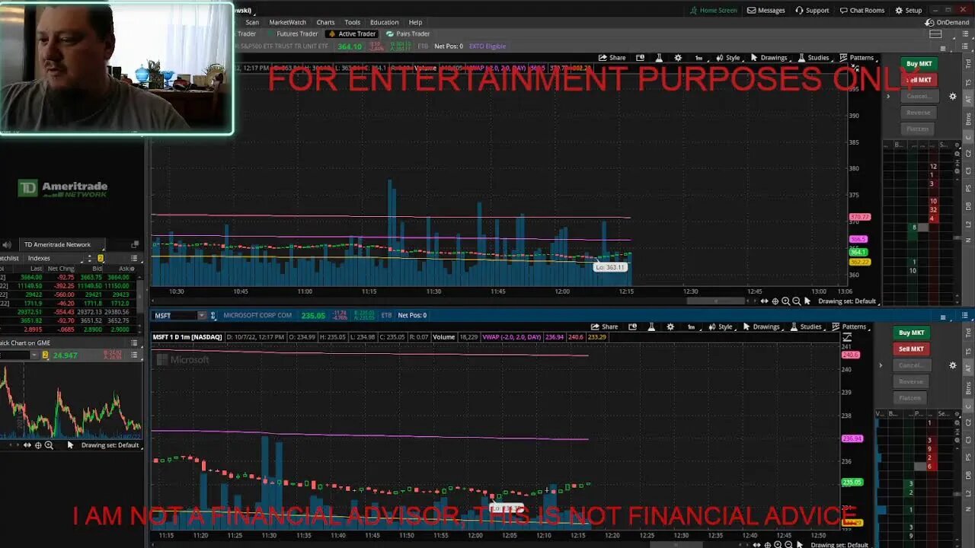The image size is (975, 548).
Task: Switch to the Charts tab
Action: (x=325, y=22)
